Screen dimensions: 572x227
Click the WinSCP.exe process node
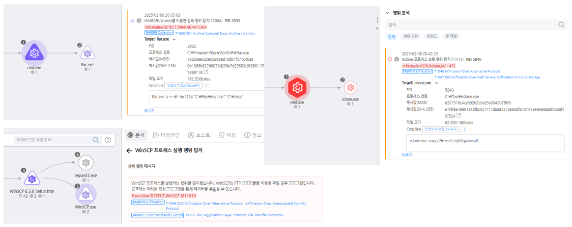86,195
